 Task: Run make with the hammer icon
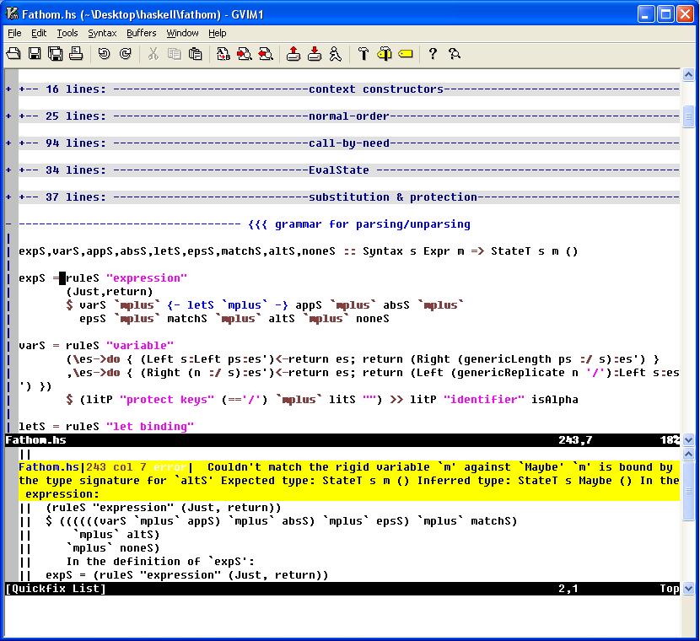(363, 54)
